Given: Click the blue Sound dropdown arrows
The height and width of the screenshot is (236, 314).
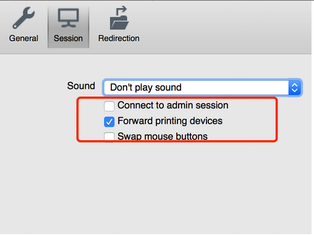Looking at the screenshot, I should pyautogui.click(x=295, y=88).
